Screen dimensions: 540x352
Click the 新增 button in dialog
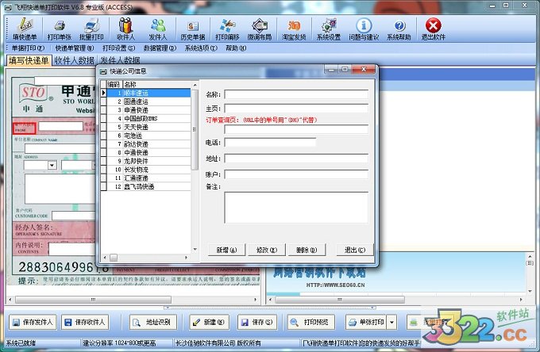click(226, 250)
